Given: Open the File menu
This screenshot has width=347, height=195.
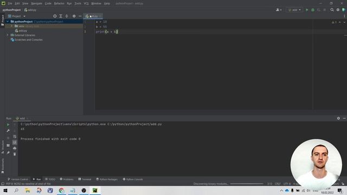Looking at the screenshot, I should coord(10,4).
